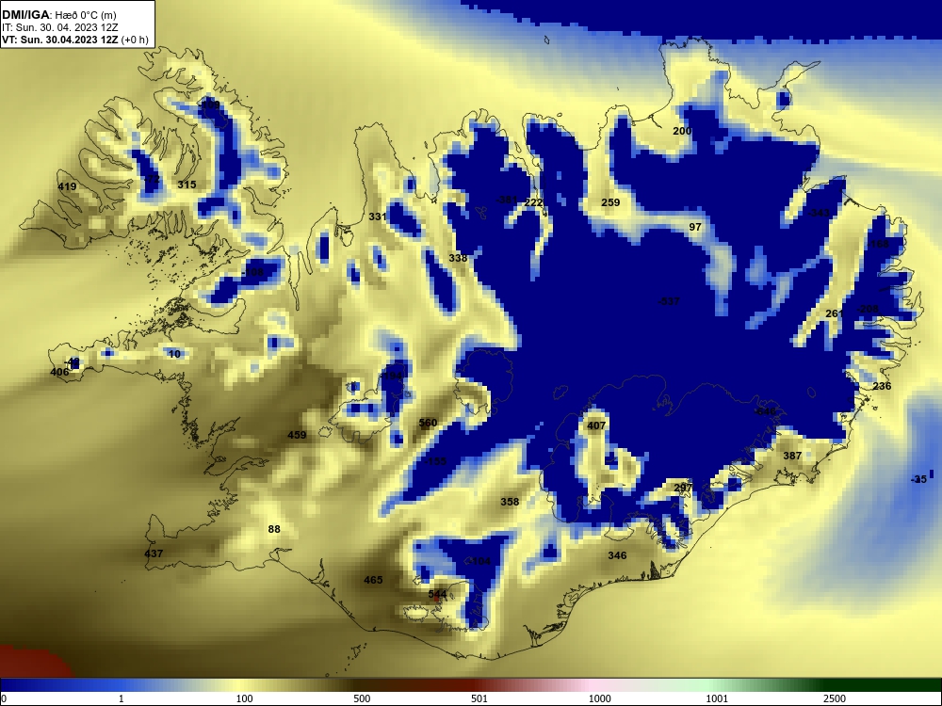This screenshot has width=942, height=706.
Task: Click the map value 387
Action: click(x=792, y=457)
